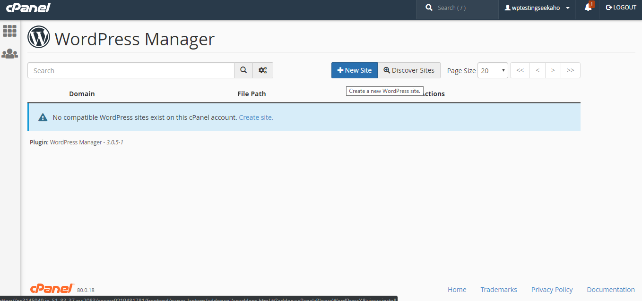Screen dimensions: 642x301
Task: Click the magnifier search button
Action: point(243,70)
